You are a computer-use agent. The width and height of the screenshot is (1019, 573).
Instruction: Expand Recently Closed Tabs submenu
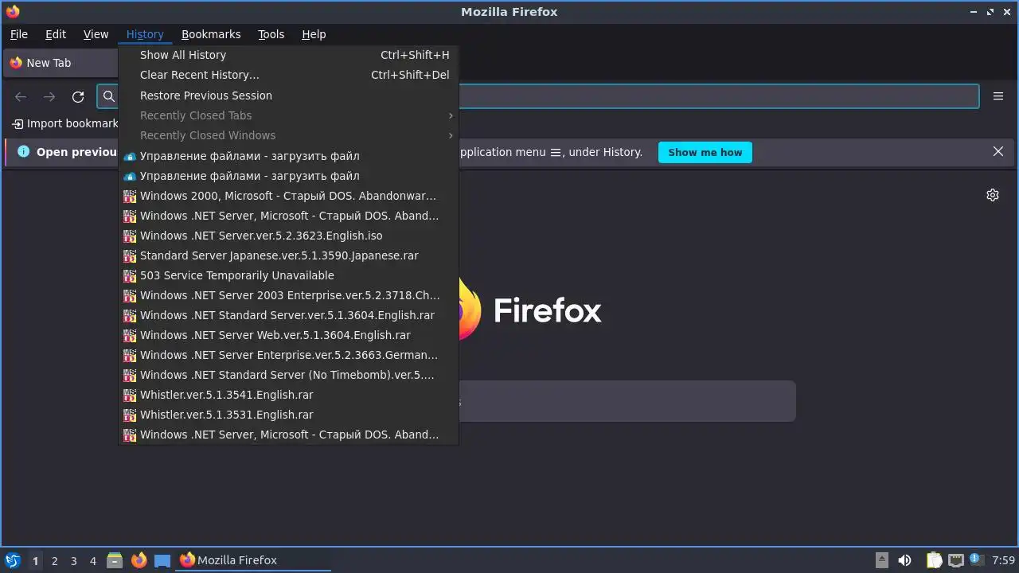coord(288,115)
